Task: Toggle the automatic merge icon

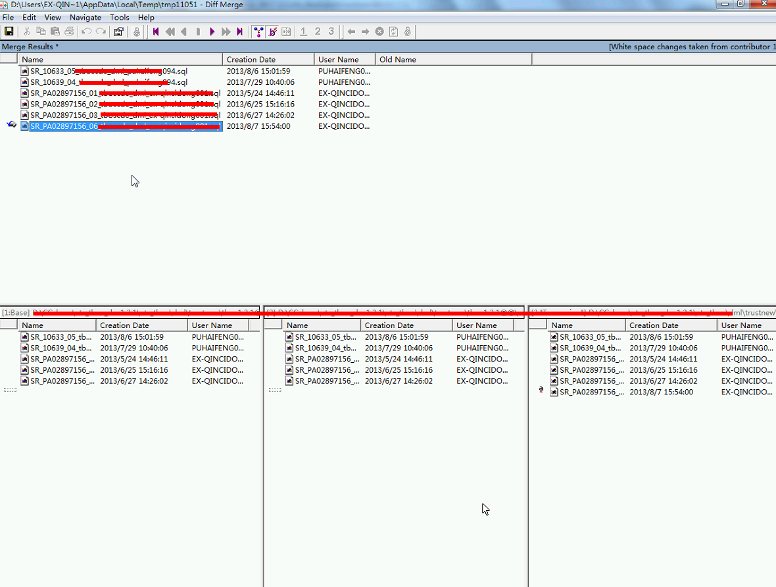Action: pos(272,32)
